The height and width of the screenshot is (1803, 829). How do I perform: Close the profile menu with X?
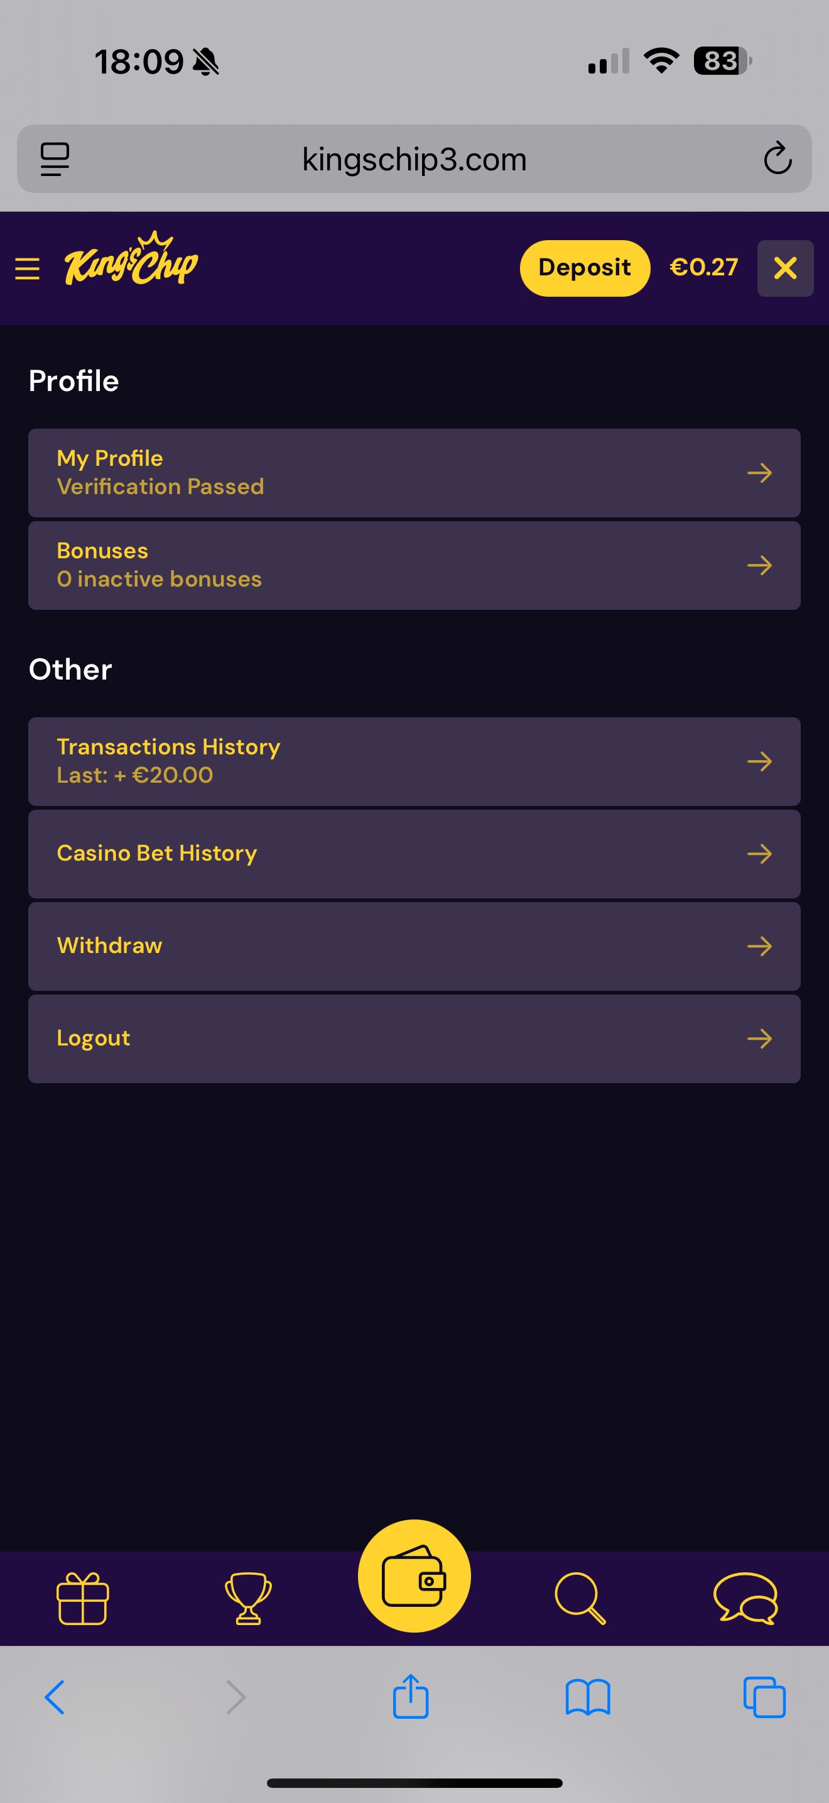(x=785, y=268)
